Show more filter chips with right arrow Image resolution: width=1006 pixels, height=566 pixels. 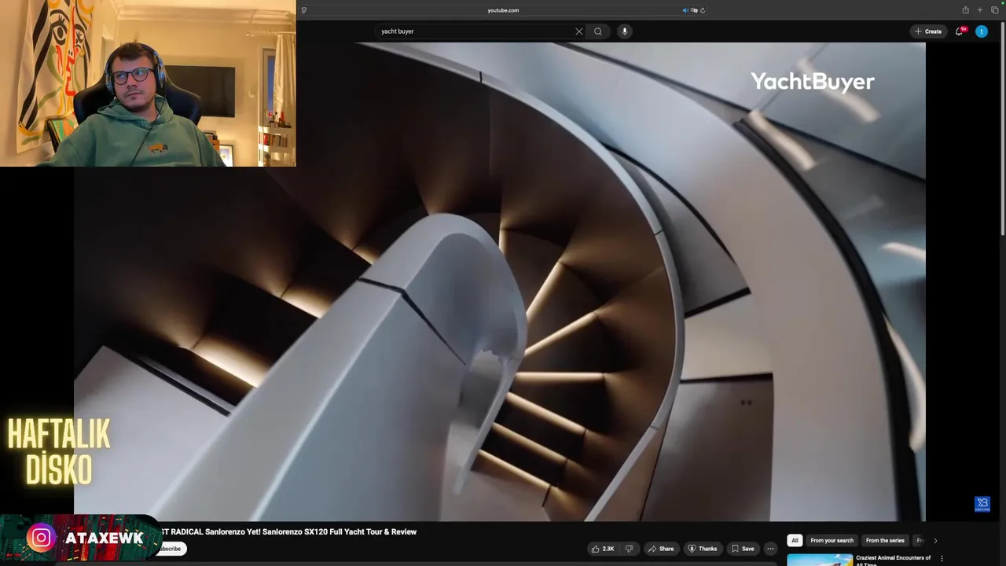tap(935, 541)
